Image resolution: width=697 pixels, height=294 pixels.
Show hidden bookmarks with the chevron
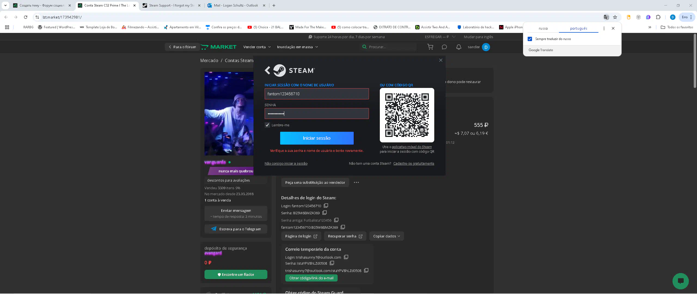[x=650, y=27]
